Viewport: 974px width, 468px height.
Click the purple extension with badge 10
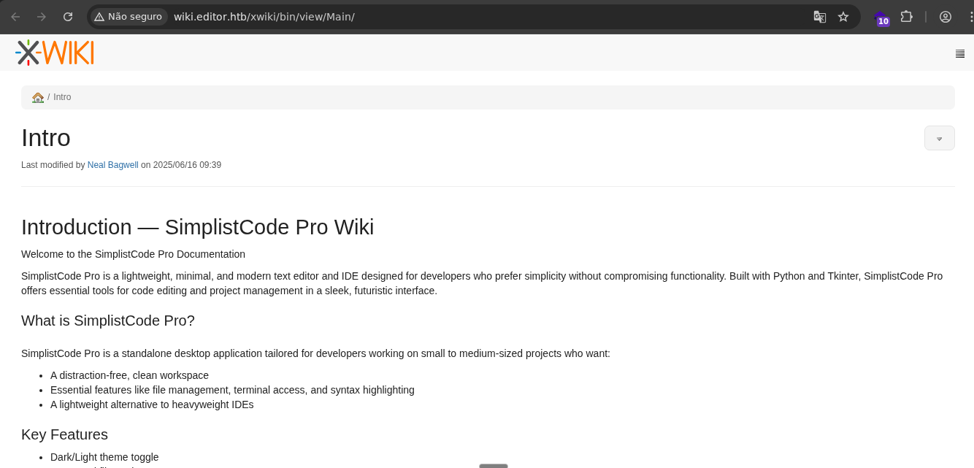click(881, 18)
